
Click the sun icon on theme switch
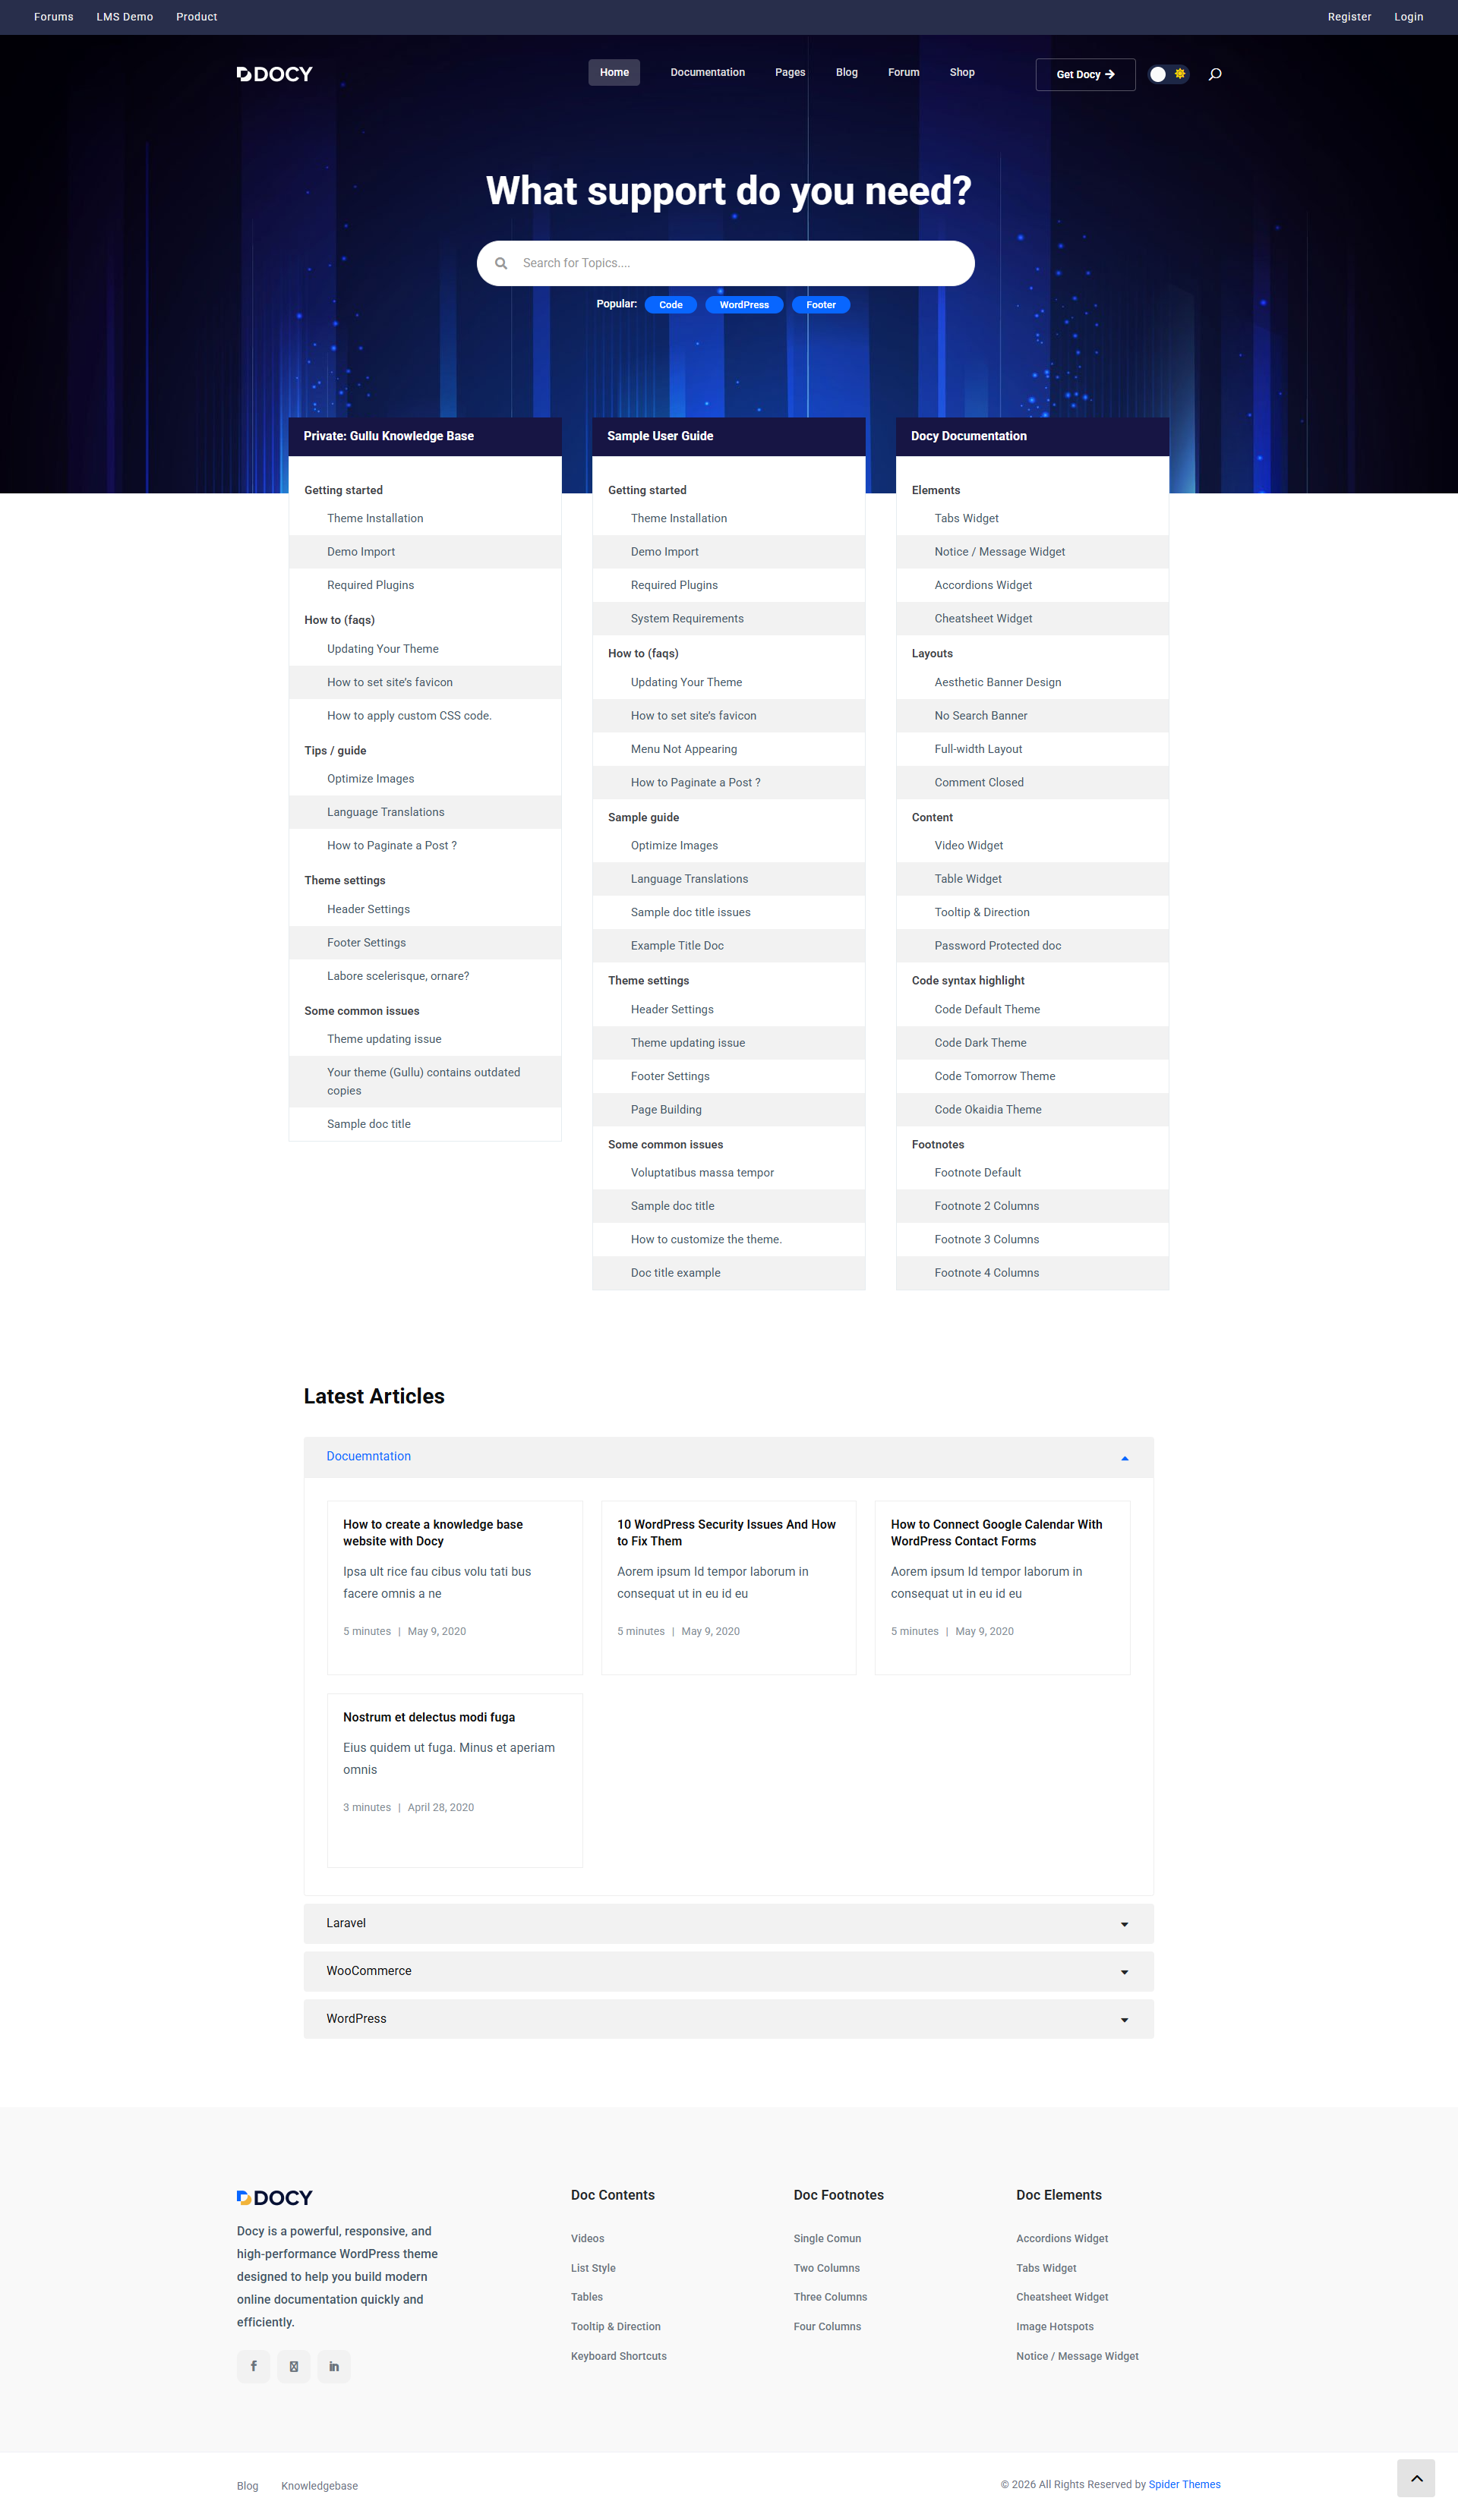coord(1180,74)
